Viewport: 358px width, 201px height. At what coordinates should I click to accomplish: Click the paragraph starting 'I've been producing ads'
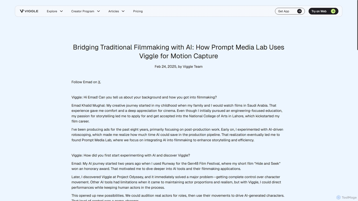tap(177, 135)
